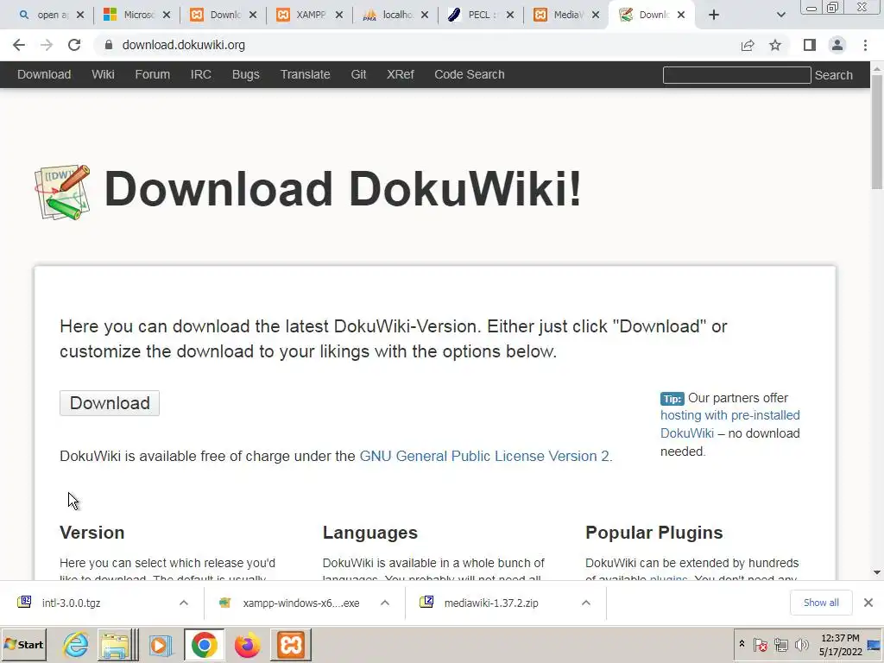
Task: Open the Wiki nav menu item
Action: pos(104,74)
